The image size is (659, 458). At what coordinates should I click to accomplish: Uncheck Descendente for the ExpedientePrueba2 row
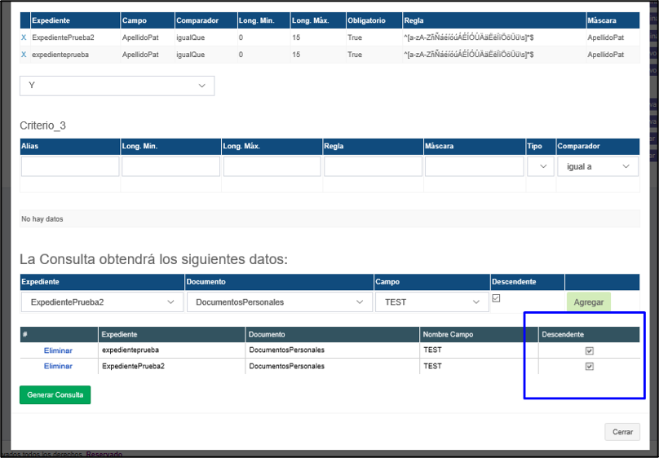pos(590,367)
